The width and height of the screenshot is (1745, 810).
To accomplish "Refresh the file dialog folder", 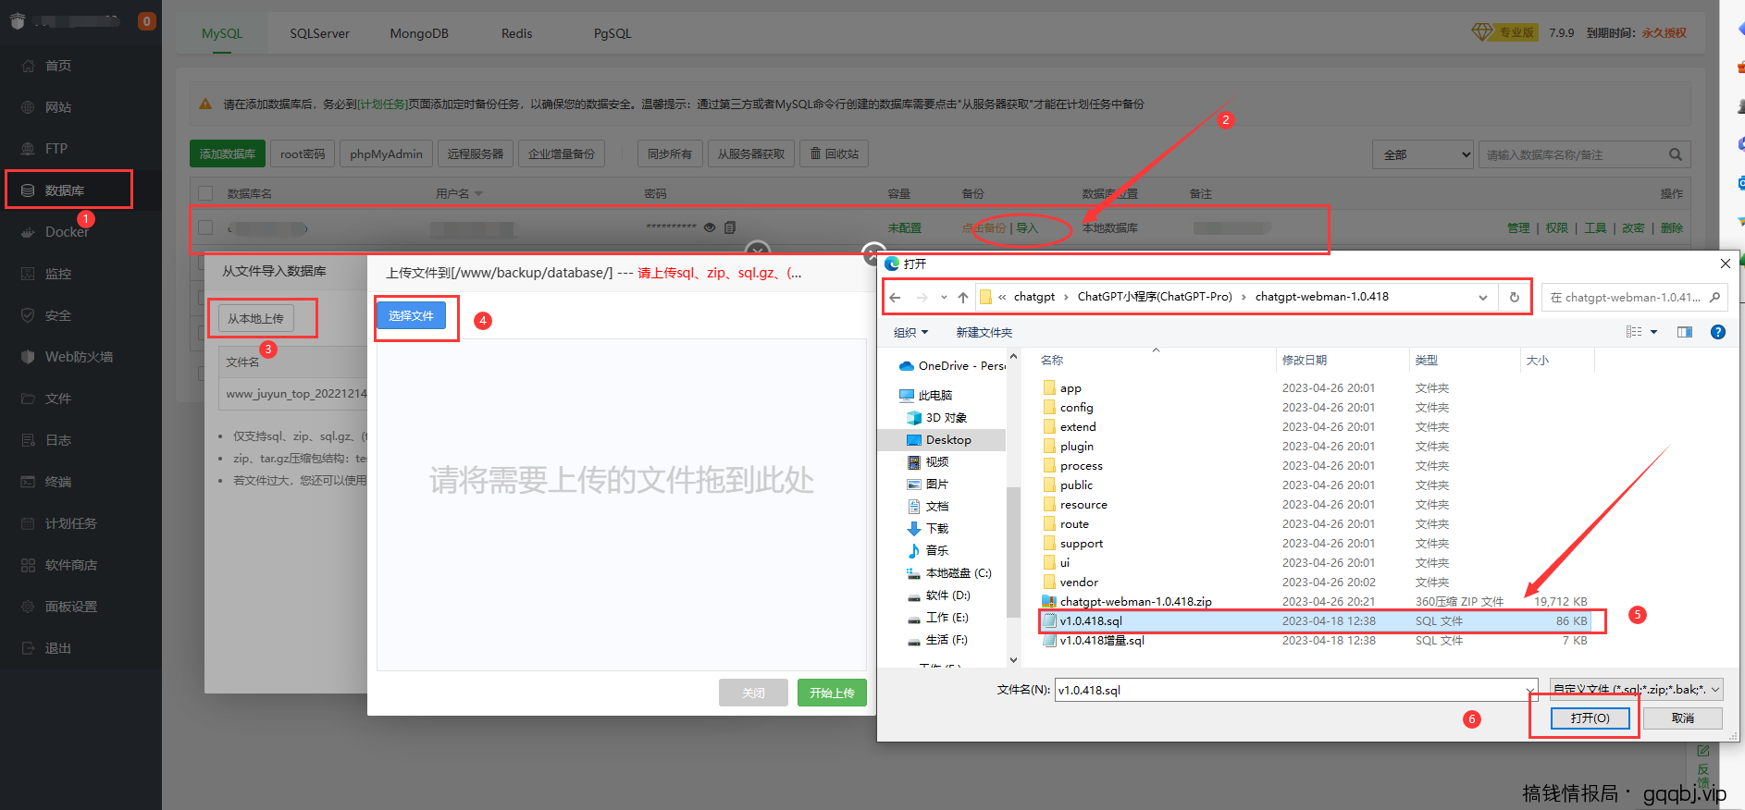I will [x=1515, y=297].
